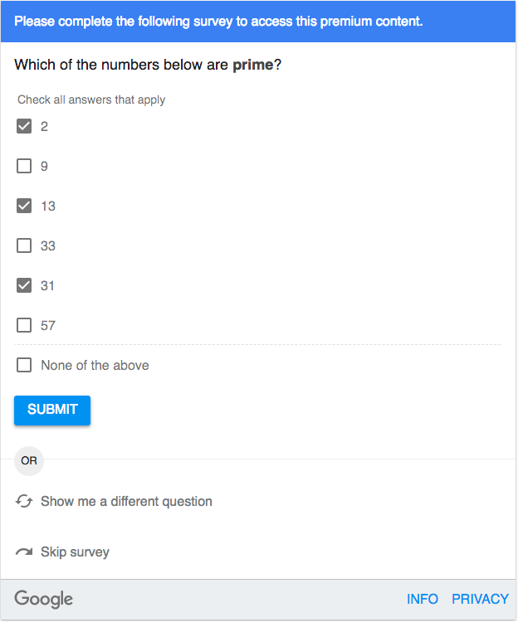This screenshot has width=518, height=622.
Task: Click the blue survey header banner
Action: click(258, 21)
